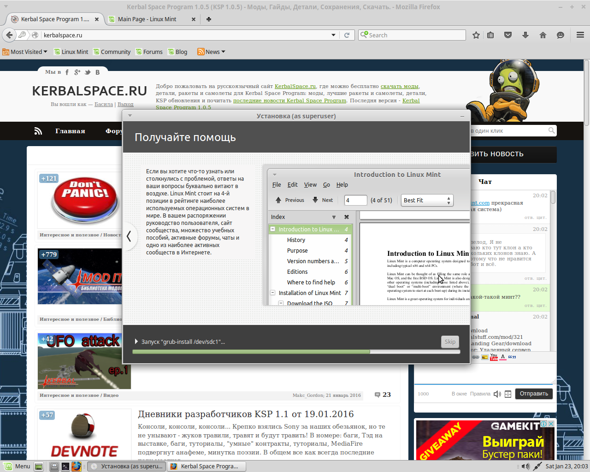Expand grub-install details triangle in installer
This screenshot has width=590, height=472.
tap(136, 342)
